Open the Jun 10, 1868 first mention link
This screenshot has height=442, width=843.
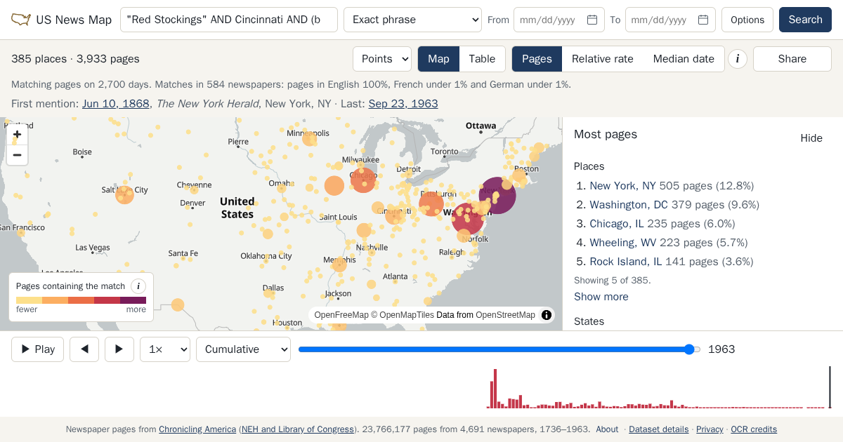[x=116, y=104]
